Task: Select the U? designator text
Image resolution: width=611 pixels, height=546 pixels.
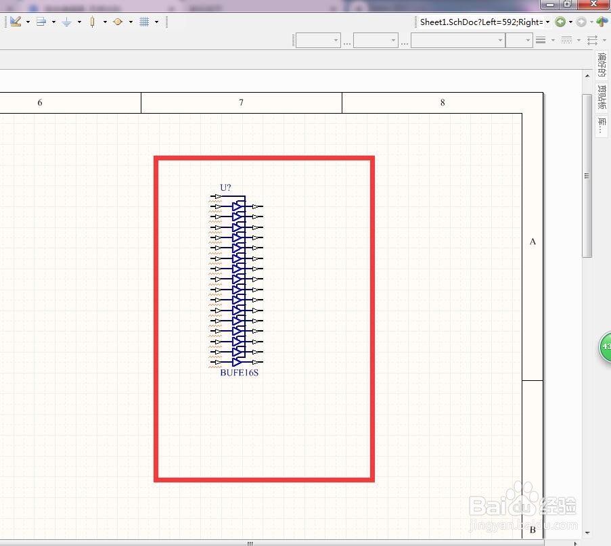Action: [225, 187]
